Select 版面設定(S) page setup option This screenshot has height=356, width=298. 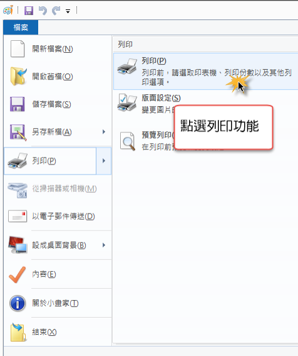205,104
